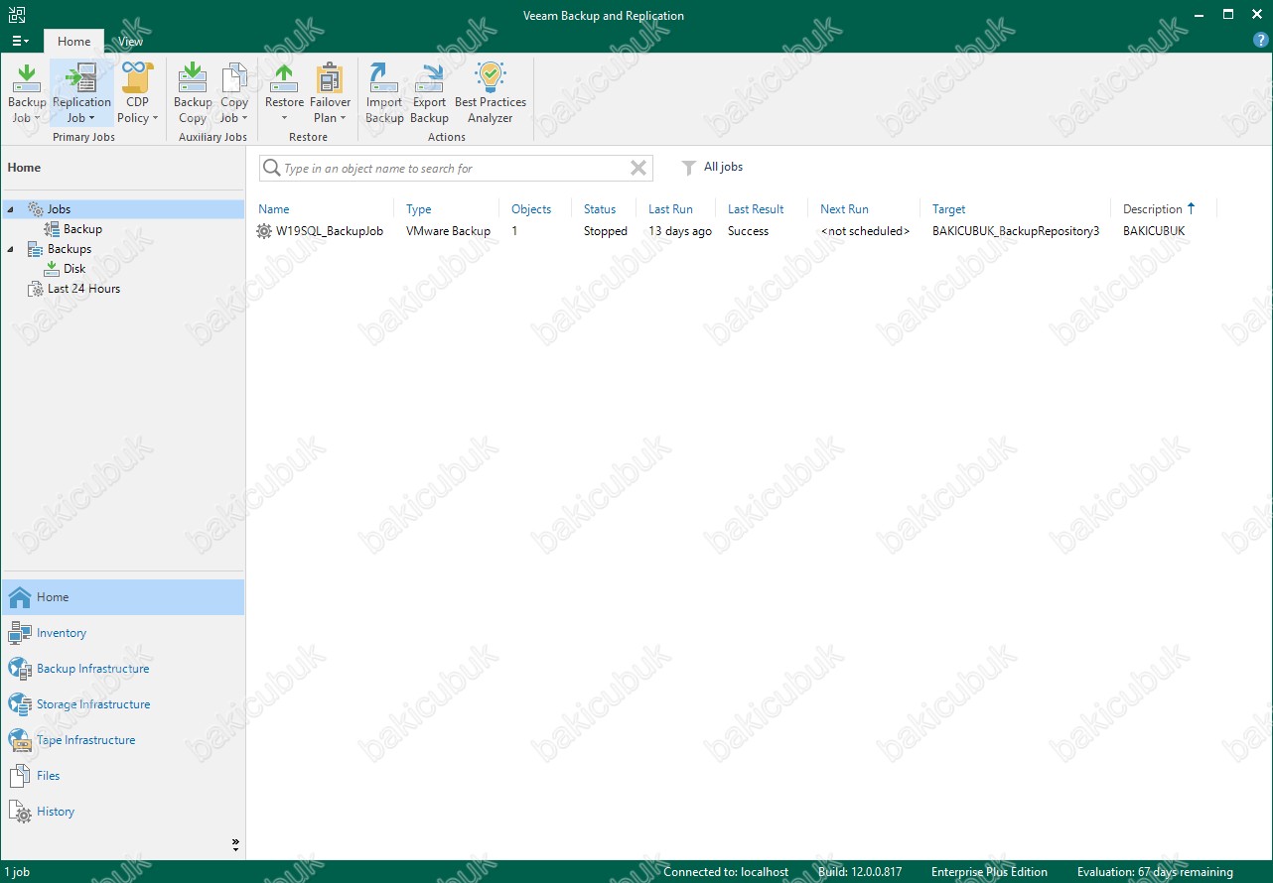Click the VMware Backup type cell
Viewport: 1273px width, 883px height.
coord(448,231)
